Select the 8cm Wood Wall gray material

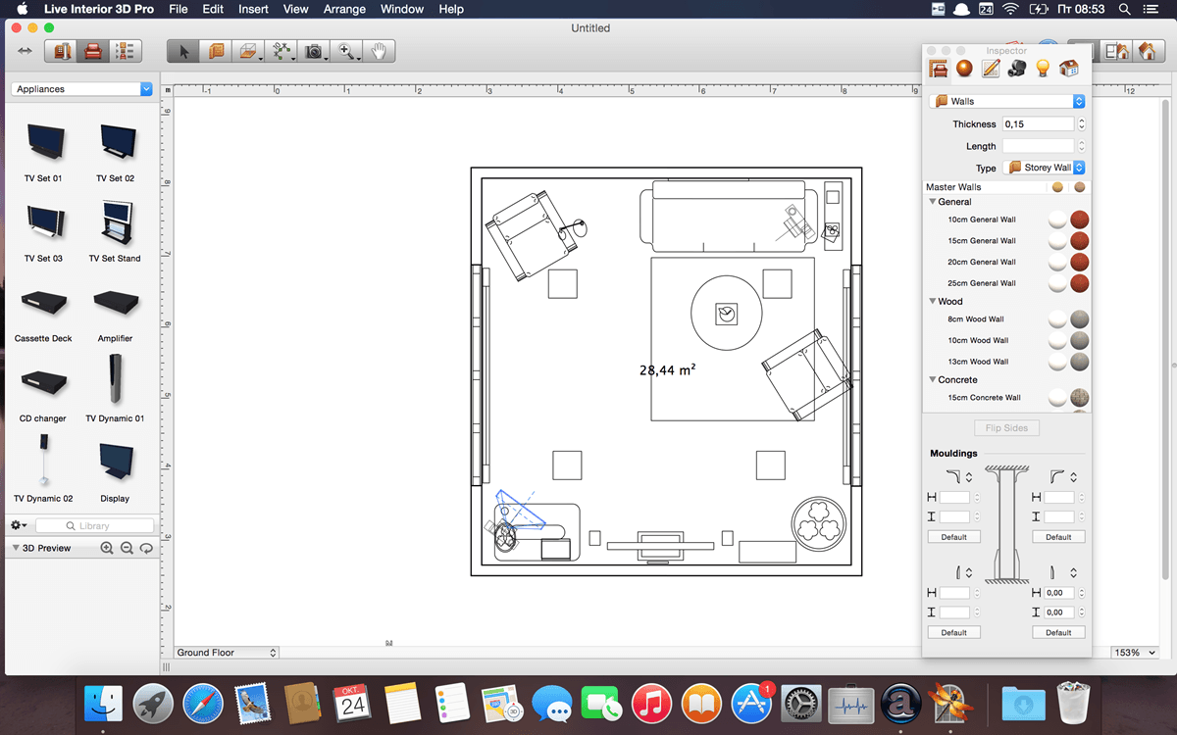coord(1080,319)
